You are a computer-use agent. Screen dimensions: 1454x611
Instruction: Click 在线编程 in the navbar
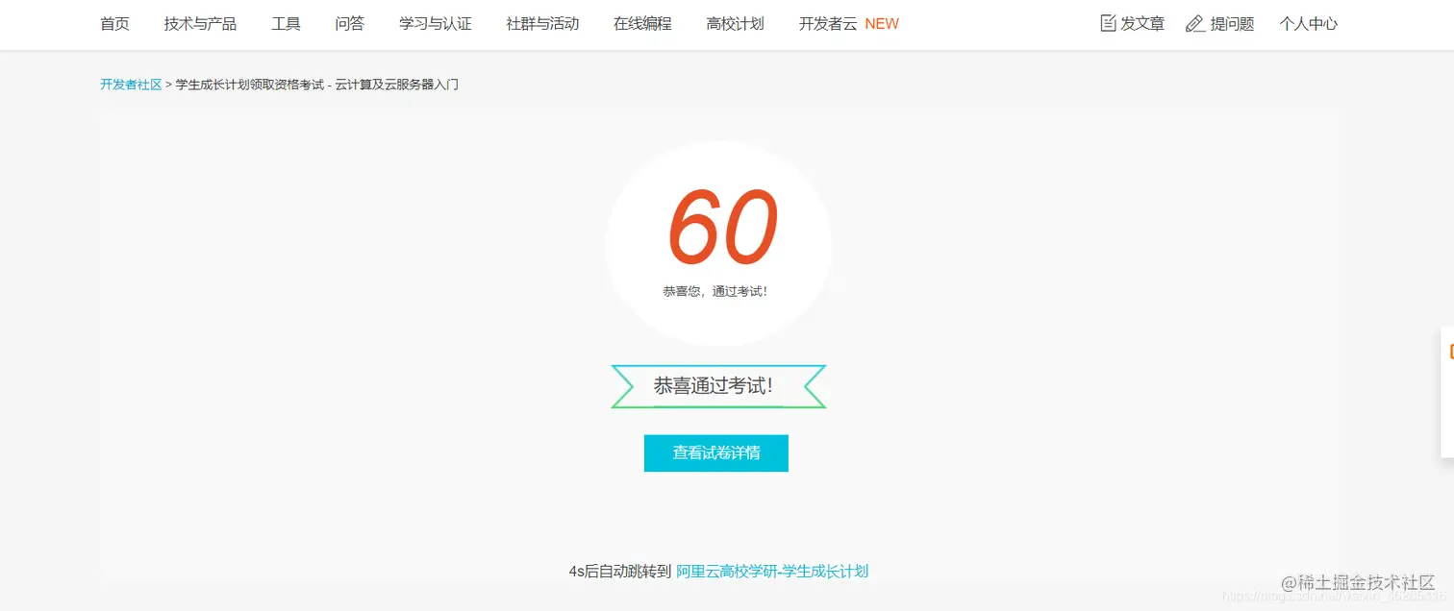point(641,24)
